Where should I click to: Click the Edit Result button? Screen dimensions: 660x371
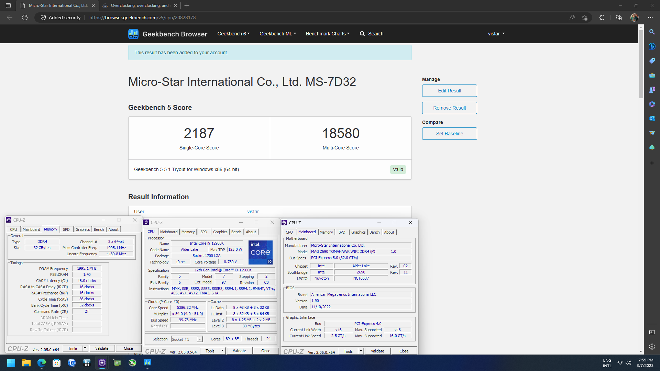(x=449, y=91)
